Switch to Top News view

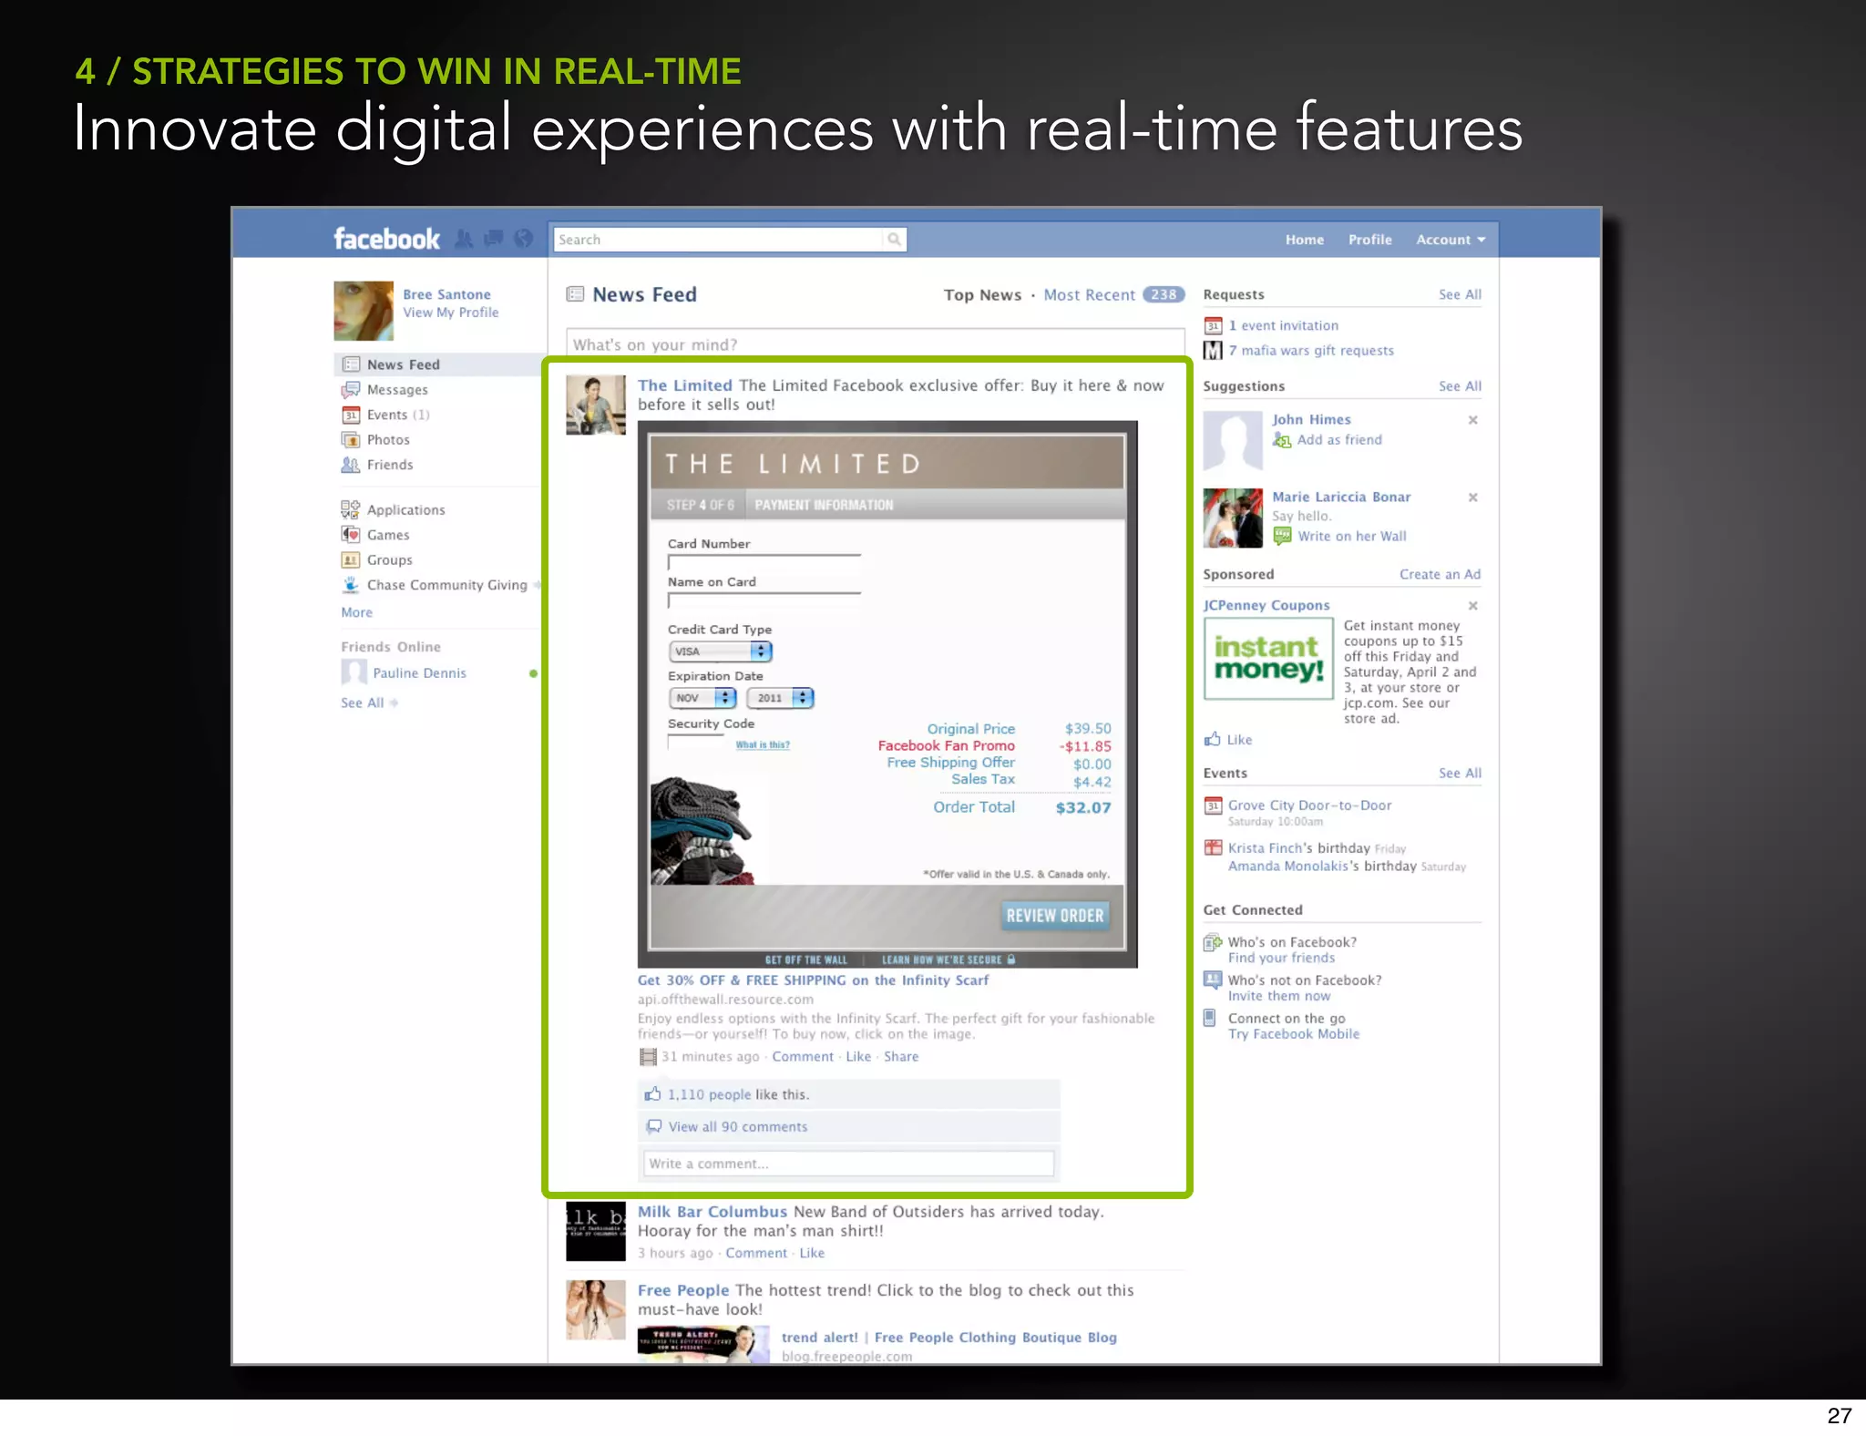click(x=982, y=295)
